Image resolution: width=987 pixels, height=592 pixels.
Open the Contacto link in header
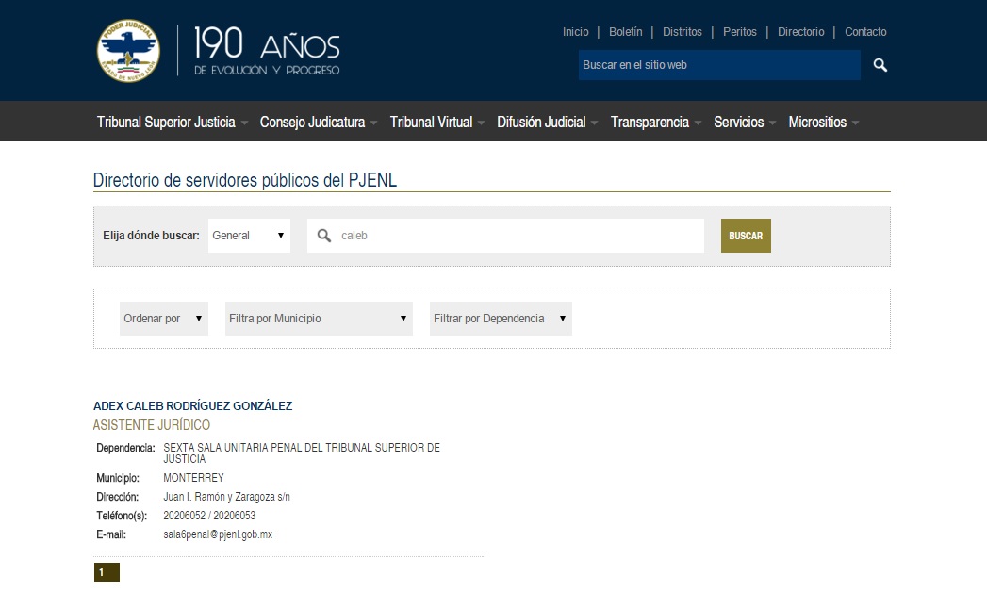coord(865,32)
